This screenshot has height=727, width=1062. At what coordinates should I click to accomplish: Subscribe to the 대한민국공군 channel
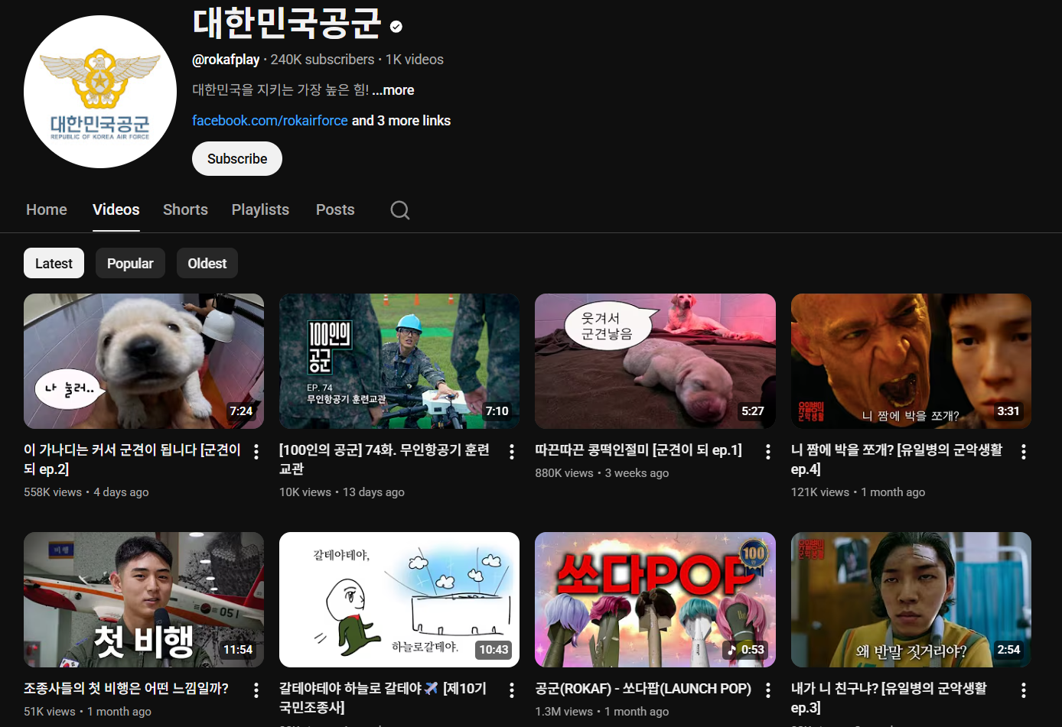(x=237, y=159)
